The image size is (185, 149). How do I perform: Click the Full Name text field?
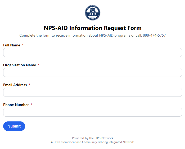(x=93, y=52)
